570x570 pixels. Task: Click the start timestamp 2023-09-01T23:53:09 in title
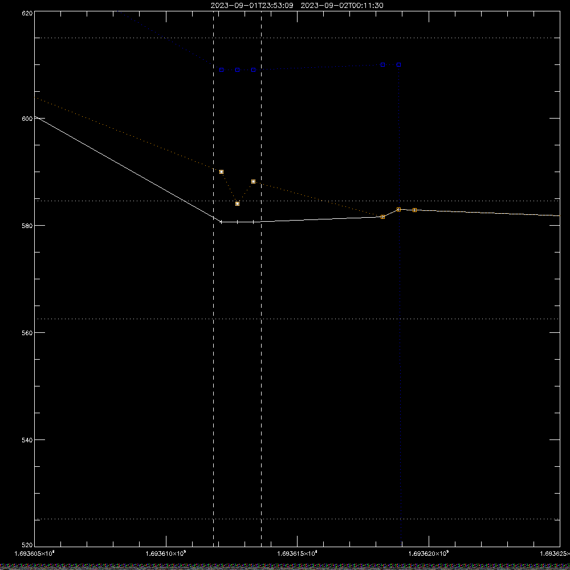pyautogui.click(x=251, y=6)
